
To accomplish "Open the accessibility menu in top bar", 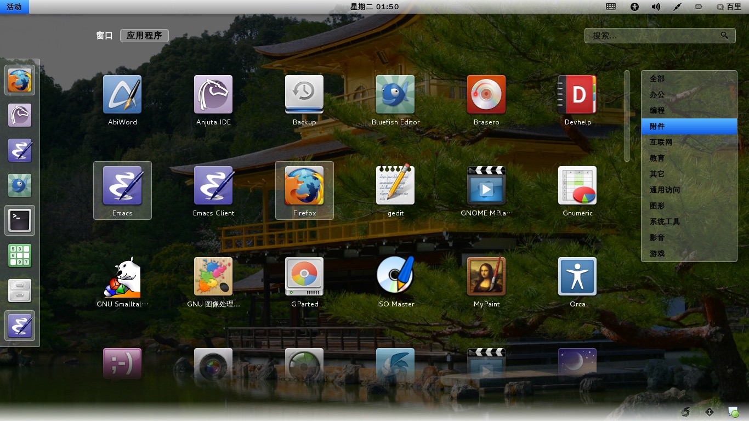I will click(x=635, y=7).
